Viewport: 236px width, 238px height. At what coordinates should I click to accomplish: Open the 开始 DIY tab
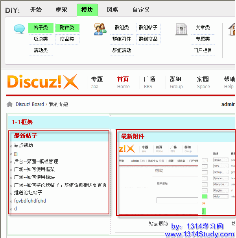tap(36, 10)
